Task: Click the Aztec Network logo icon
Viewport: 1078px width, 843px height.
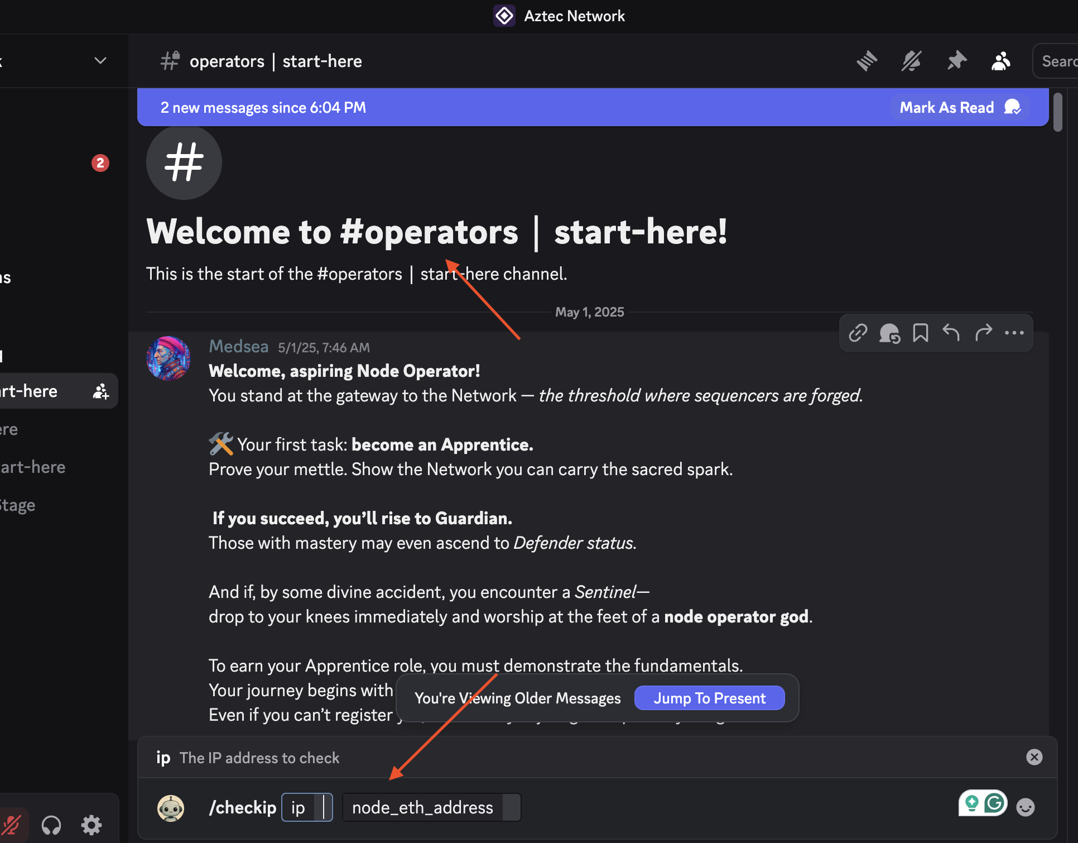Action: [x=504, y=16]
